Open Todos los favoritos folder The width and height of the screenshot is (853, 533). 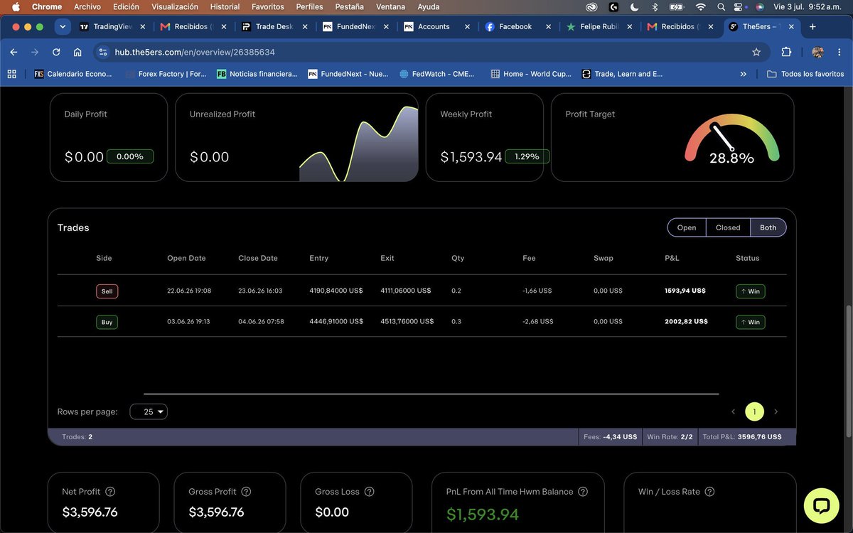tap(805, 73)
